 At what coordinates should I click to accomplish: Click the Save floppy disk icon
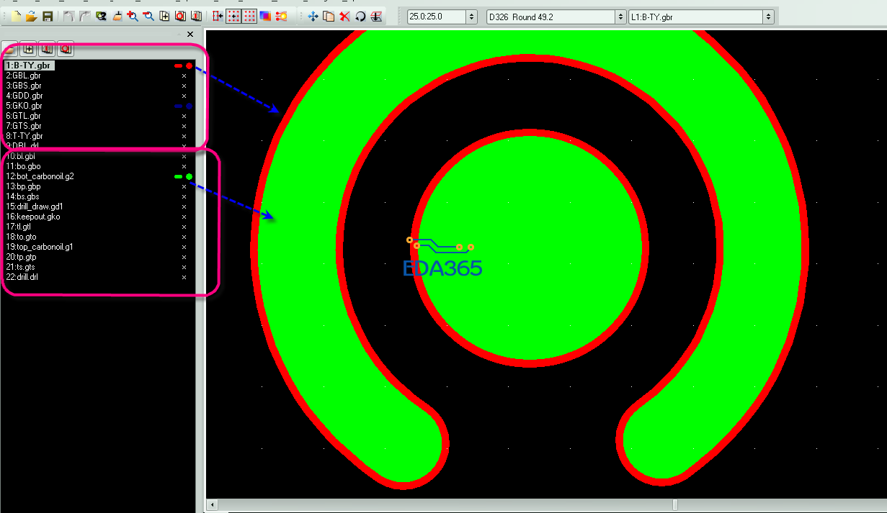[47, 16]
